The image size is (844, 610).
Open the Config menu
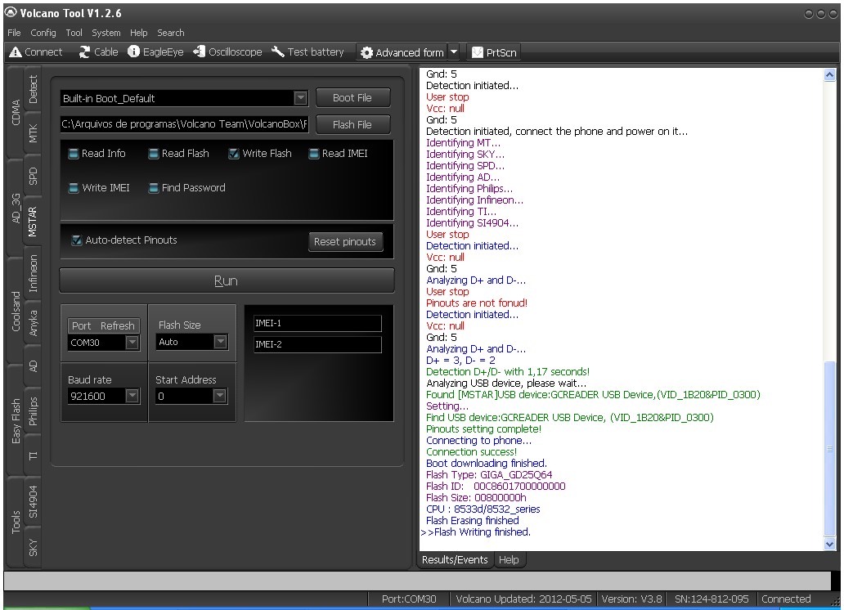click(x=43, y=33)
